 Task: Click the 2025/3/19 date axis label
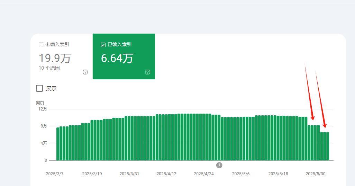92,174
